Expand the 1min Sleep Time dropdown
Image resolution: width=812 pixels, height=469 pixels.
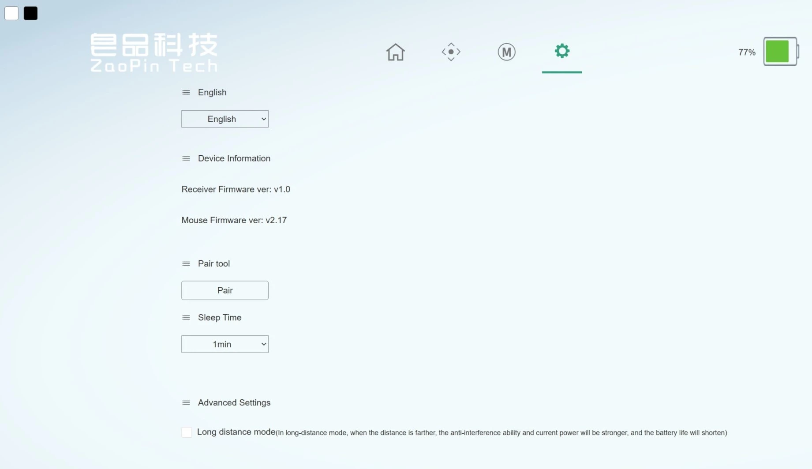tap(225, 344)
